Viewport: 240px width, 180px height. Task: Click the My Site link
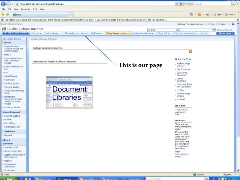(211, 24)
